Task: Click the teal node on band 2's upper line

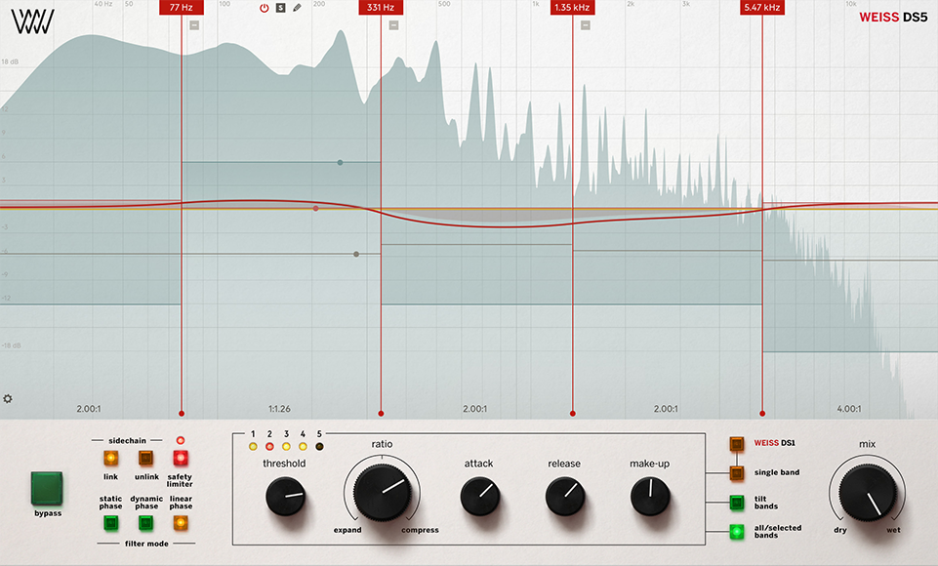Action: 340,162
